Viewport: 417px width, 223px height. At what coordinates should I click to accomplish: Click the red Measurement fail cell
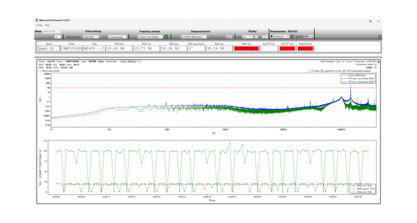pos(306,48)
